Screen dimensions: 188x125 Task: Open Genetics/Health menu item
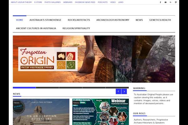pyautogui.click(x=160, y=20)
